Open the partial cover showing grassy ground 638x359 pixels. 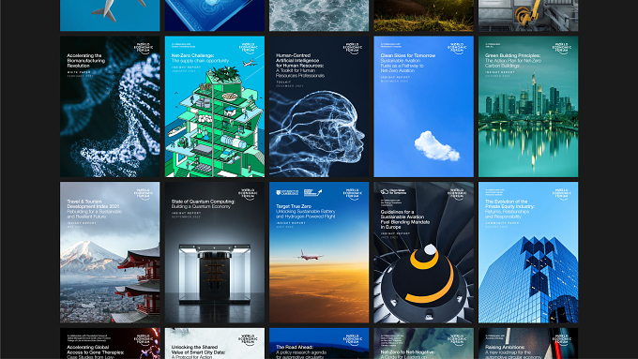click(423, 15)
